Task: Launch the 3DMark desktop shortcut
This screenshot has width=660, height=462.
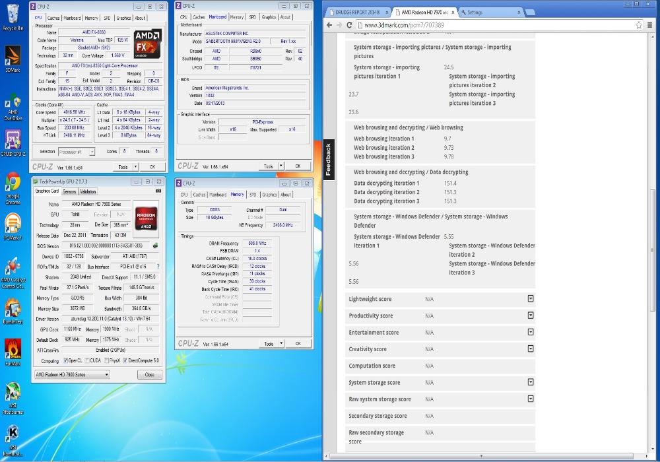Action: (x=13, y=58)
